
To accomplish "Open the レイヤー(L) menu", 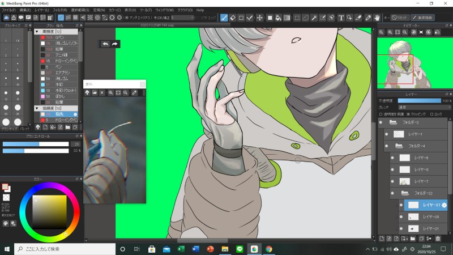I will [42, 10].
